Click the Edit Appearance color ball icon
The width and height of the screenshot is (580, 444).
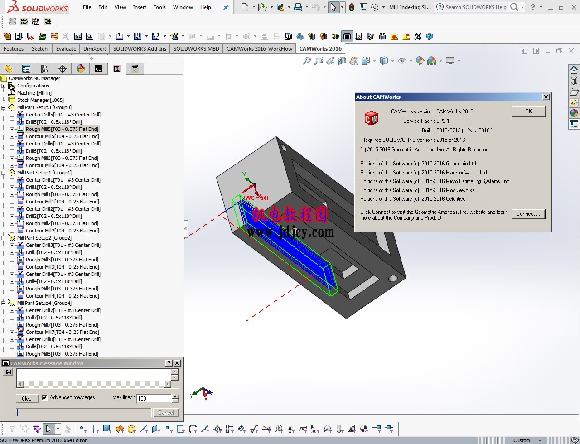pos(420,61)
